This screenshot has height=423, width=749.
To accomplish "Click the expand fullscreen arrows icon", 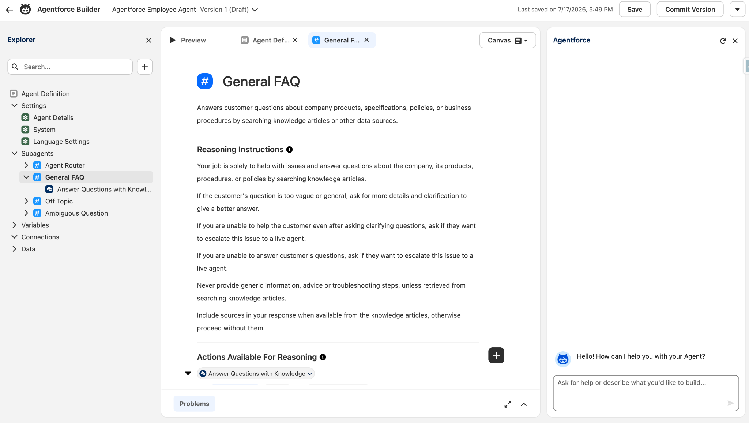I will (x=508, y=404).
